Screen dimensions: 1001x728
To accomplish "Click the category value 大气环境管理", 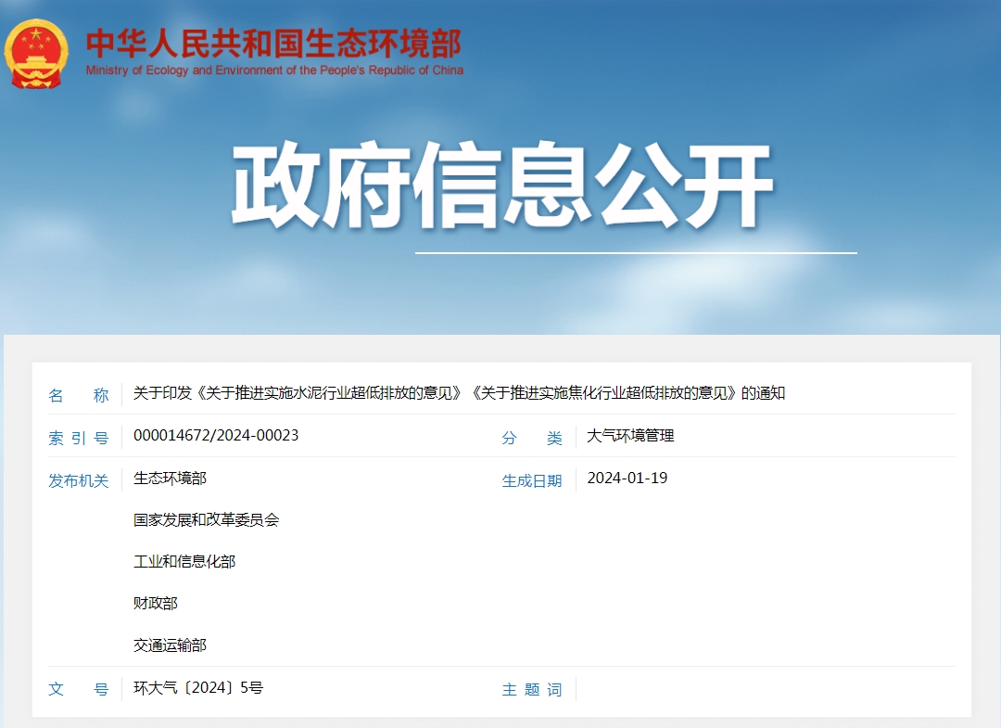I will [x=630, y=436].
